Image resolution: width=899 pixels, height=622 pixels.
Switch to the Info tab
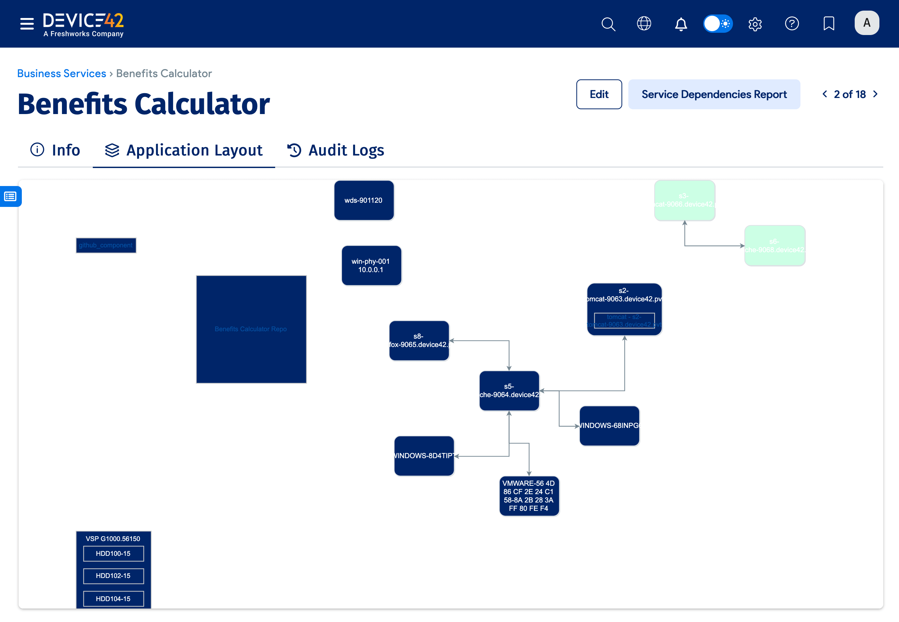[x=55, y=150]
